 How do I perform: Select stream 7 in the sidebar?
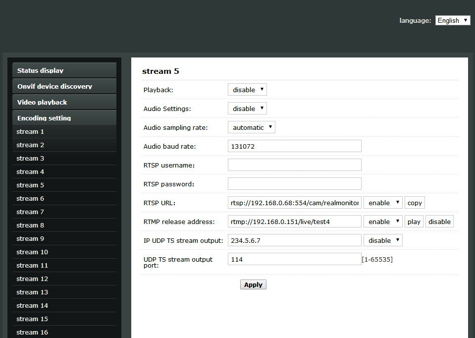pos(64,212)
